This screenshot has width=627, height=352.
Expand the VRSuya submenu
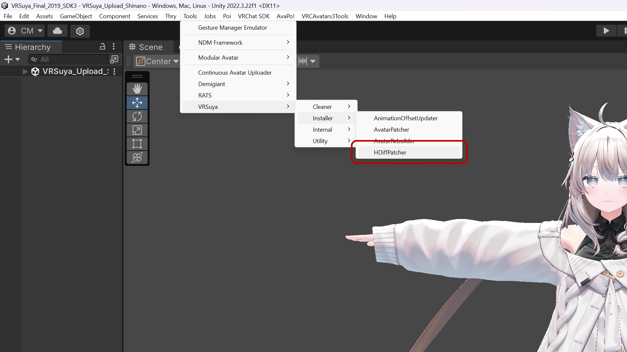(238, 107)
